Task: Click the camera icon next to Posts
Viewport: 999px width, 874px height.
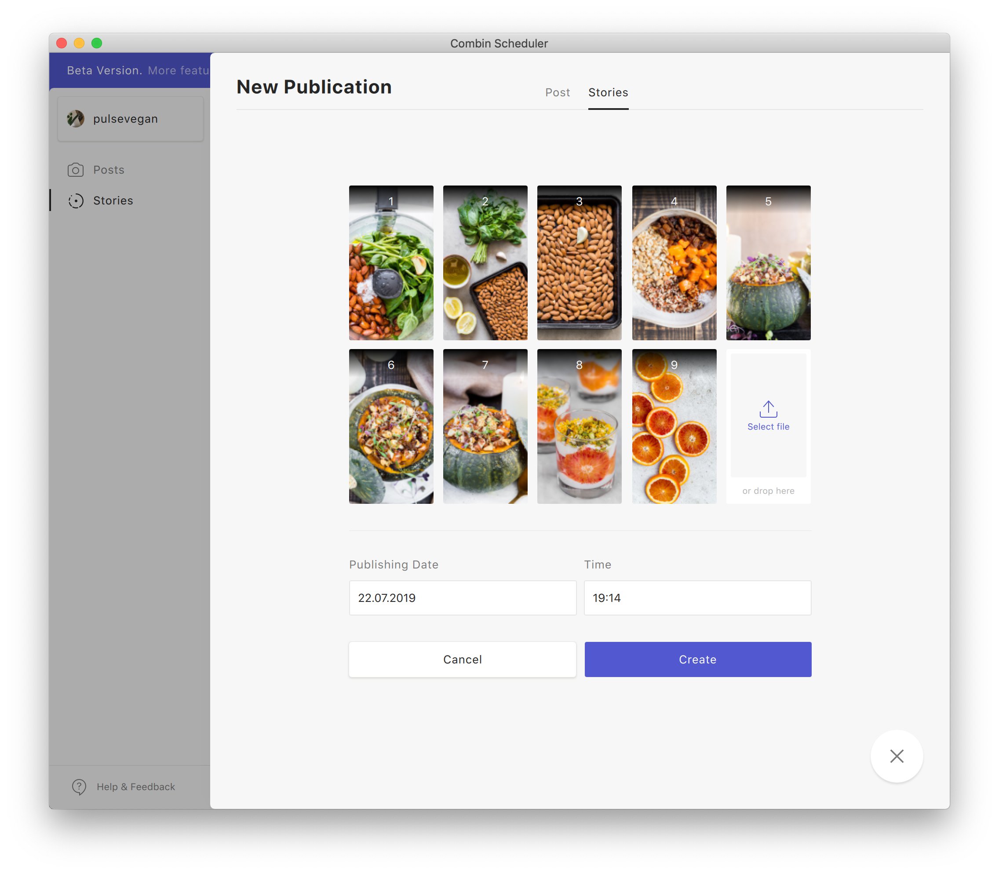Action: [x=77, y=169]
